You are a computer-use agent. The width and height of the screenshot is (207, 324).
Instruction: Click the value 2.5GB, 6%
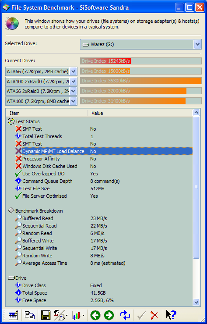102,300
